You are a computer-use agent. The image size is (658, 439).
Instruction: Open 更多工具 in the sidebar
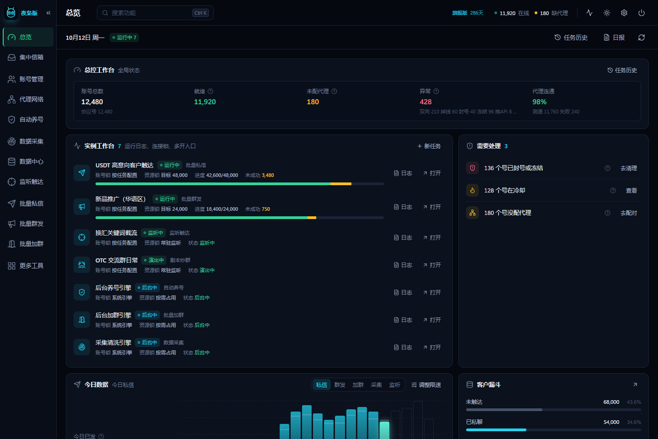(28, 266)
